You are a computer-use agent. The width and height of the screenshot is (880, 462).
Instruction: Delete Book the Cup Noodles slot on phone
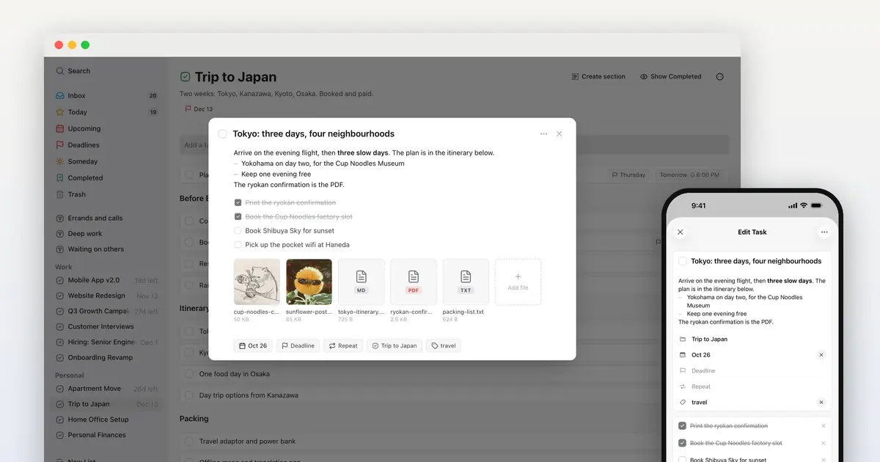823,443
